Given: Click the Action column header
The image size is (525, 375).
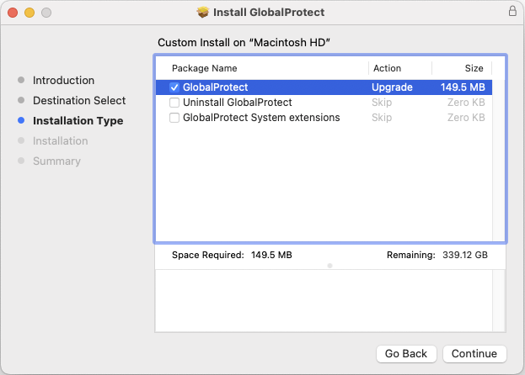Looking at the screenshot, I should pos(387,68).
